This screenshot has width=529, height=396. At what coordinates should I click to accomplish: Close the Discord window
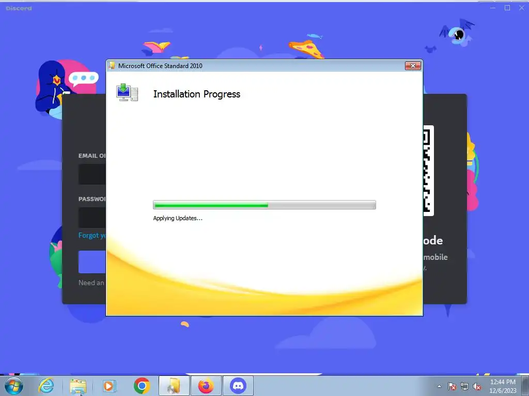click(x=522, y=8)
